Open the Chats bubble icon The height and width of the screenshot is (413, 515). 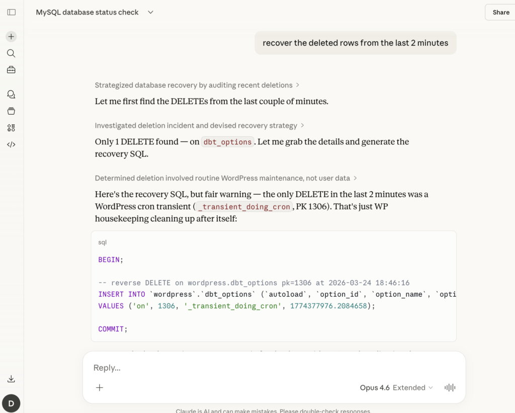[x=11, y=95]
